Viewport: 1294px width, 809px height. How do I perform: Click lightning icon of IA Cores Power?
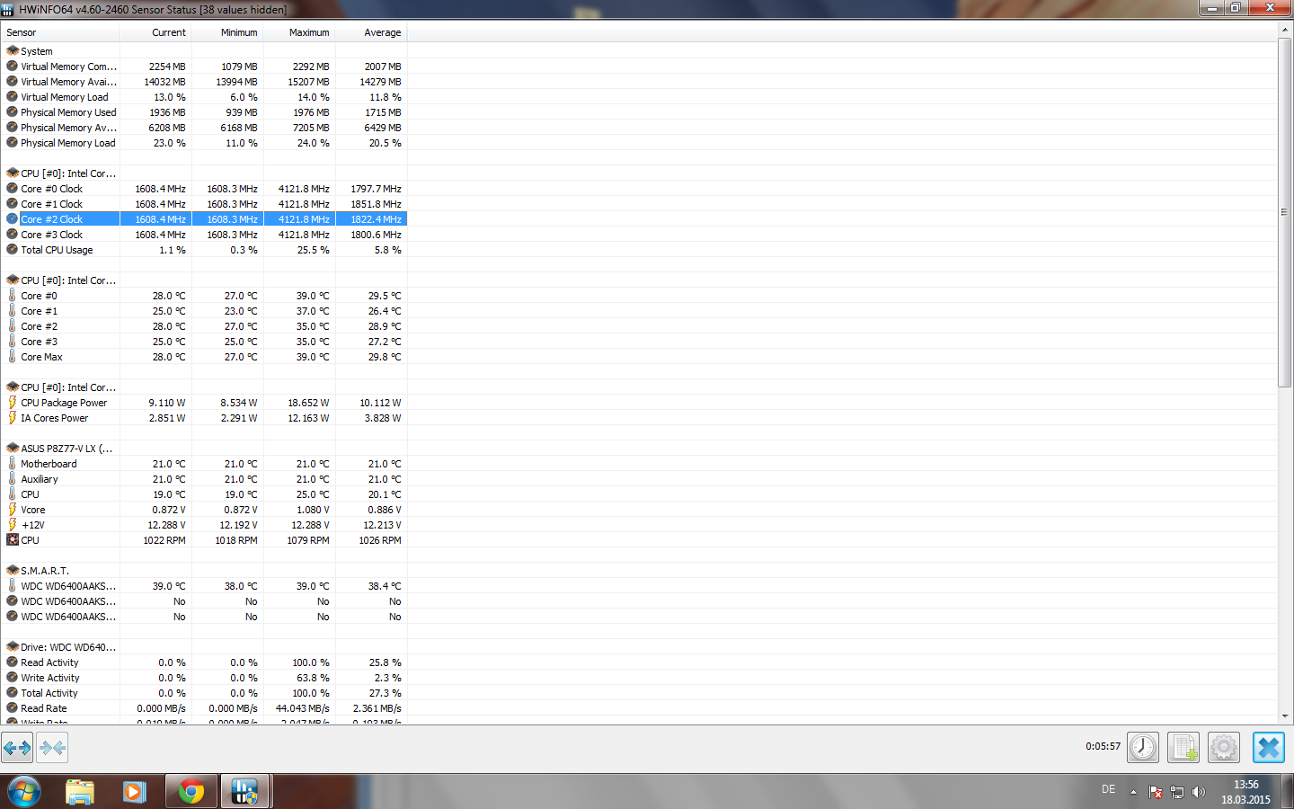12,417
